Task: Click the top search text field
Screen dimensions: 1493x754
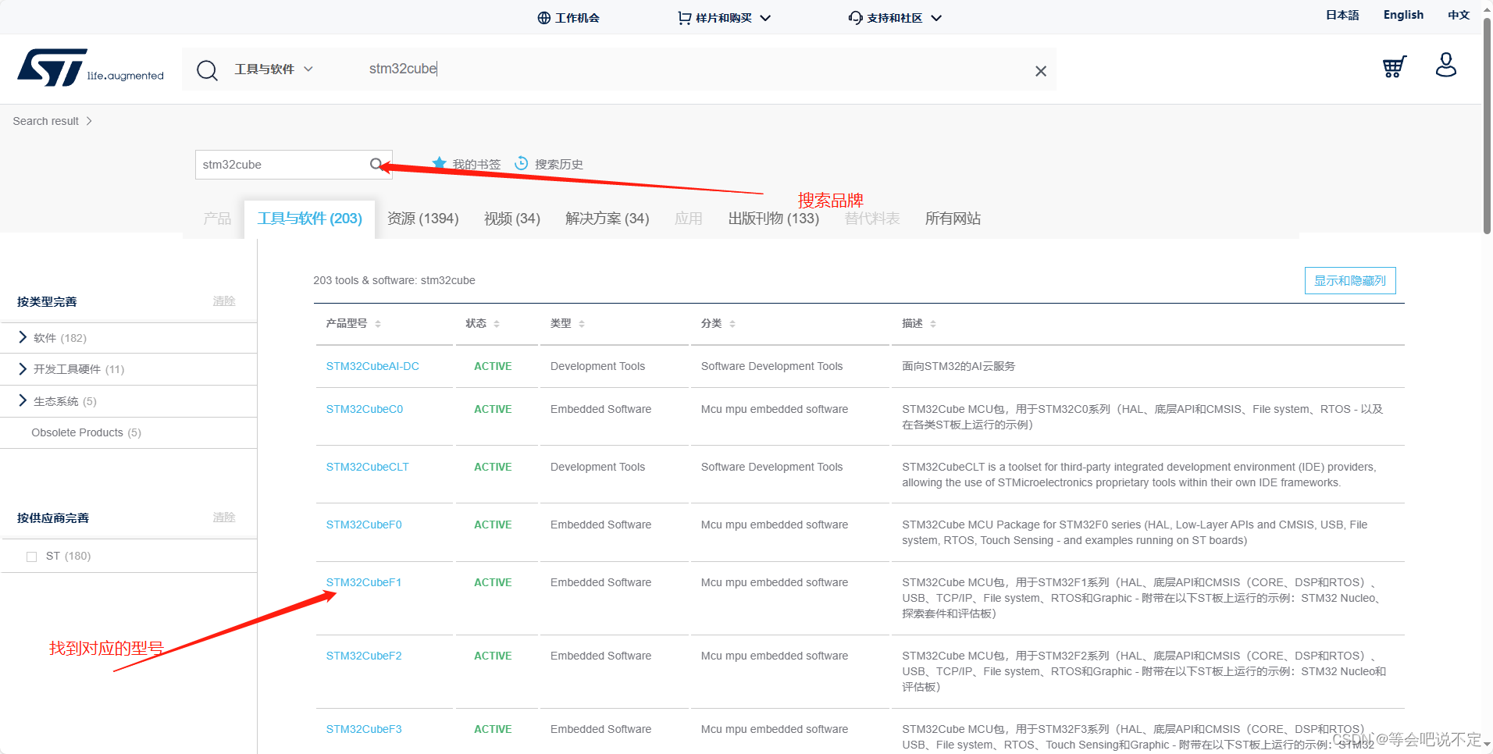Action: pos(695,69)
